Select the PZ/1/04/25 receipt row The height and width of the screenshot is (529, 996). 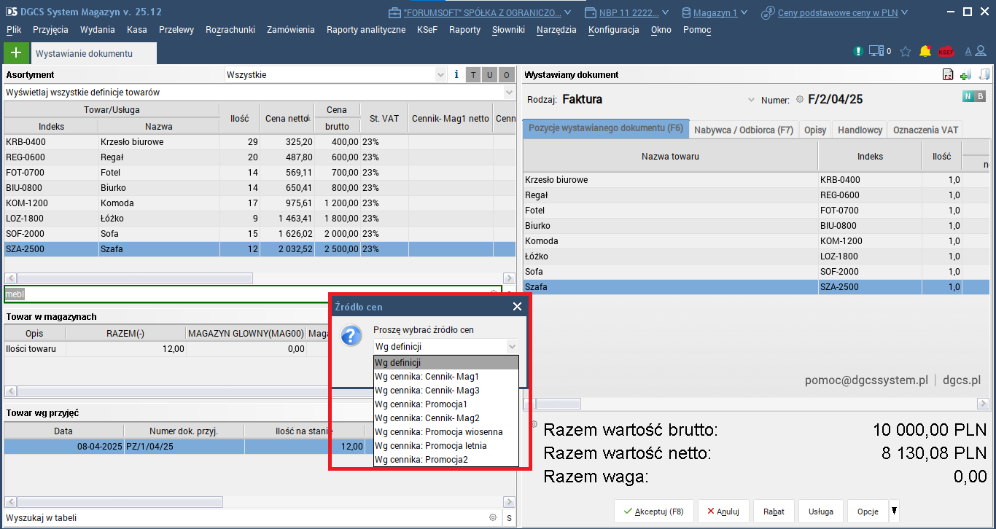click(x=184, y=447)
